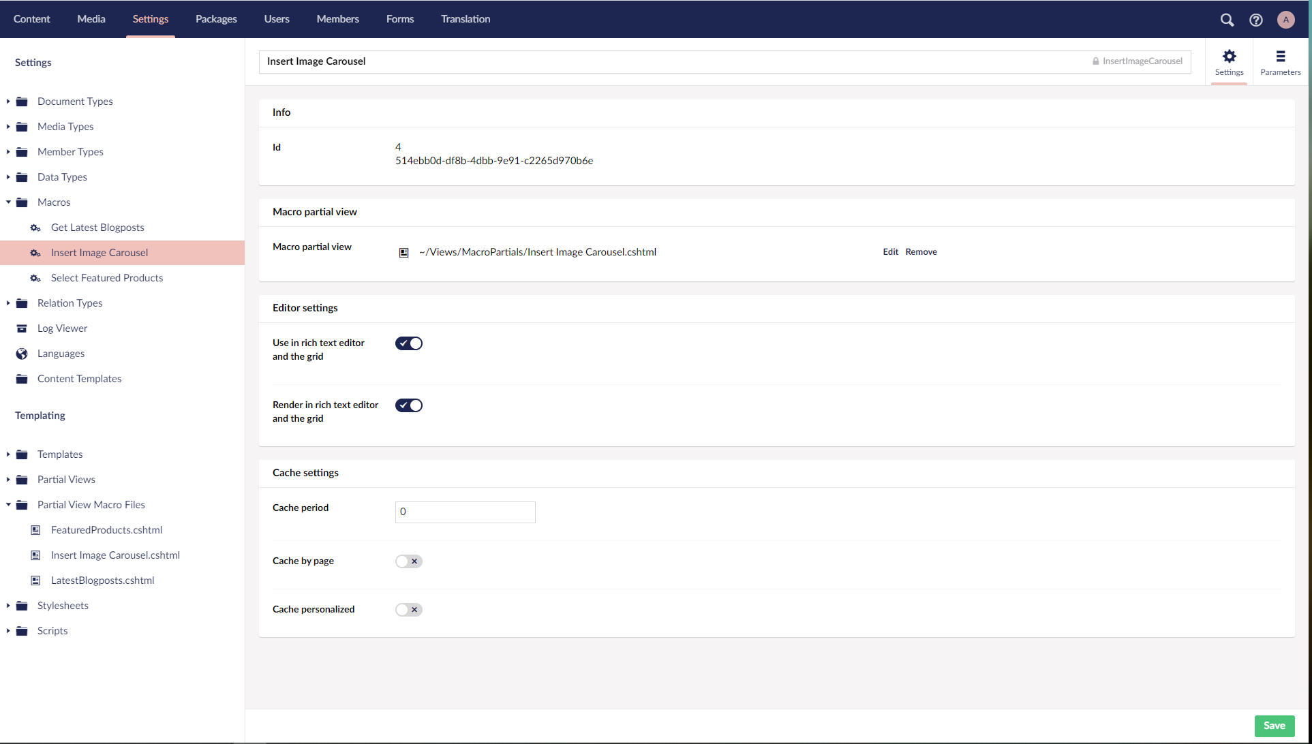Image resolution: width=1312 pixels, height=744 pixels.
Task: Collapse the Macros tree node
Action: click(8, 202)
